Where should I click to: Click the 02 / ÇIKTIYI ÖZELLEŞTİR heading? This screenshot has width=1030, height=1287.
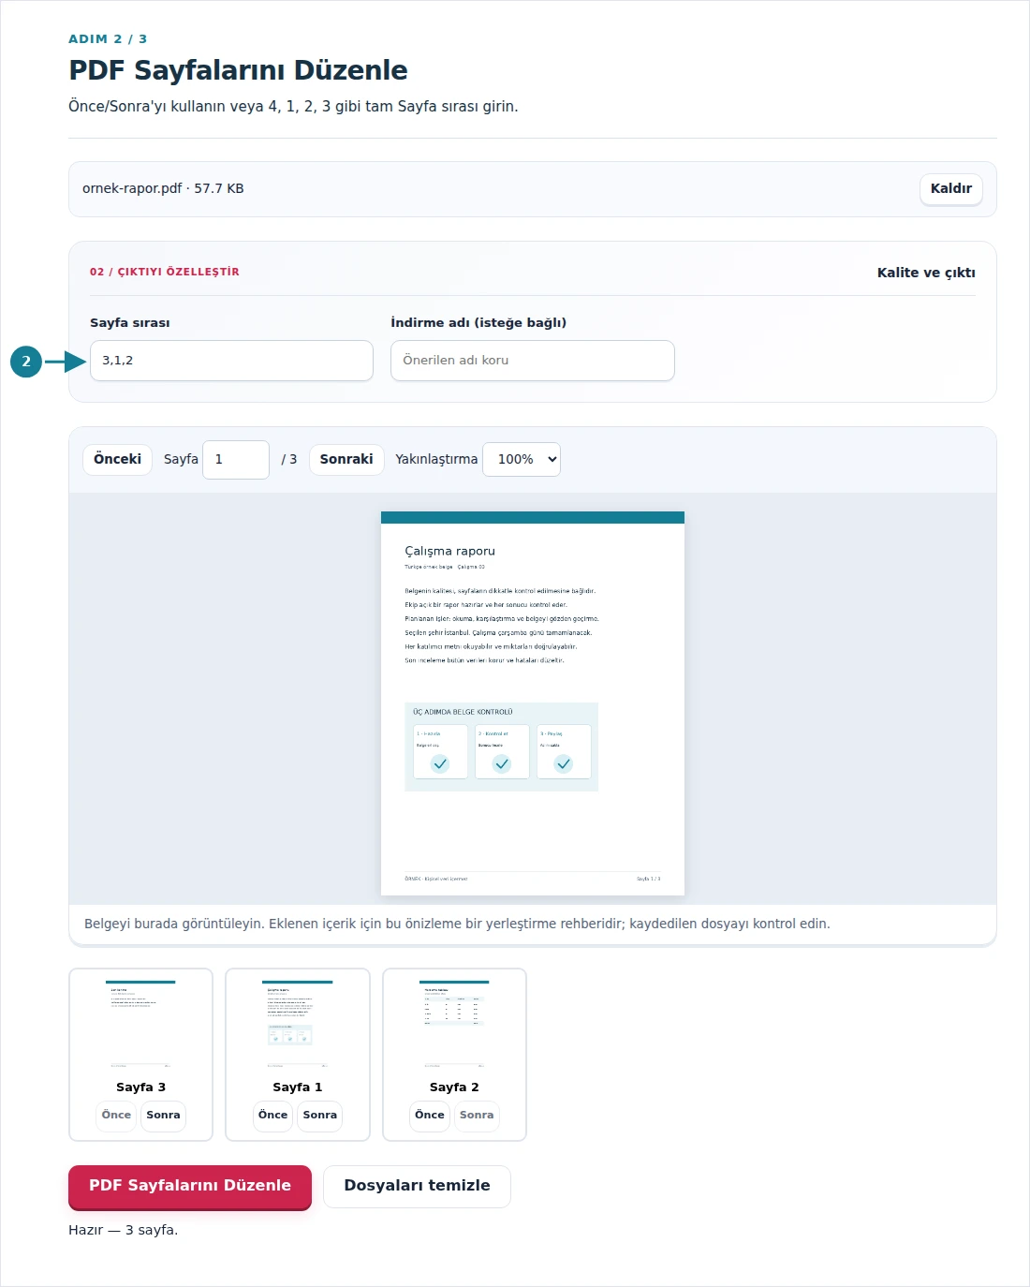165,272
